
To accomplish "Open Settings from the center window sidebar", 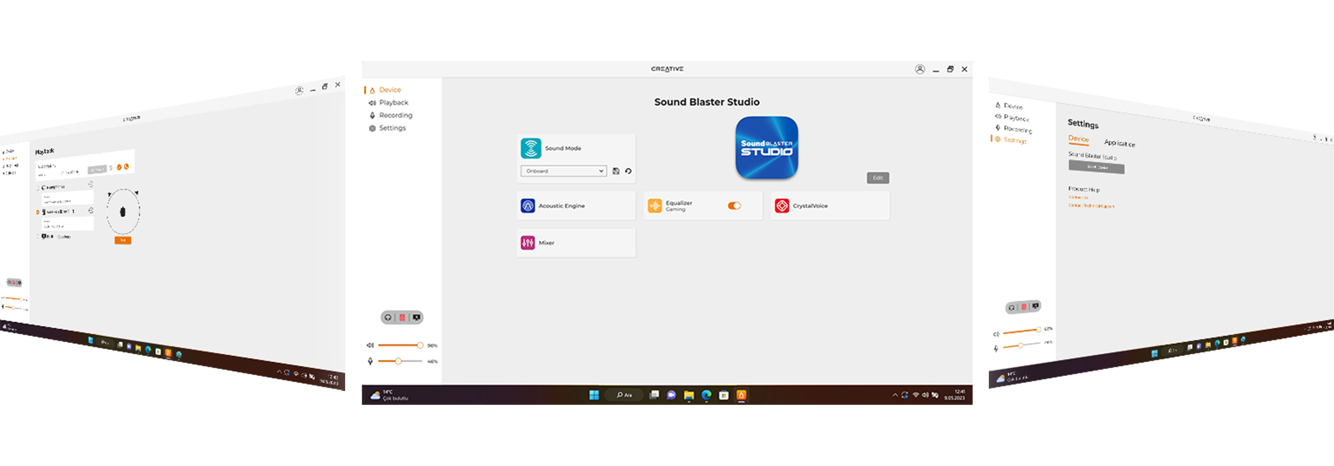I will click(392, 128).
